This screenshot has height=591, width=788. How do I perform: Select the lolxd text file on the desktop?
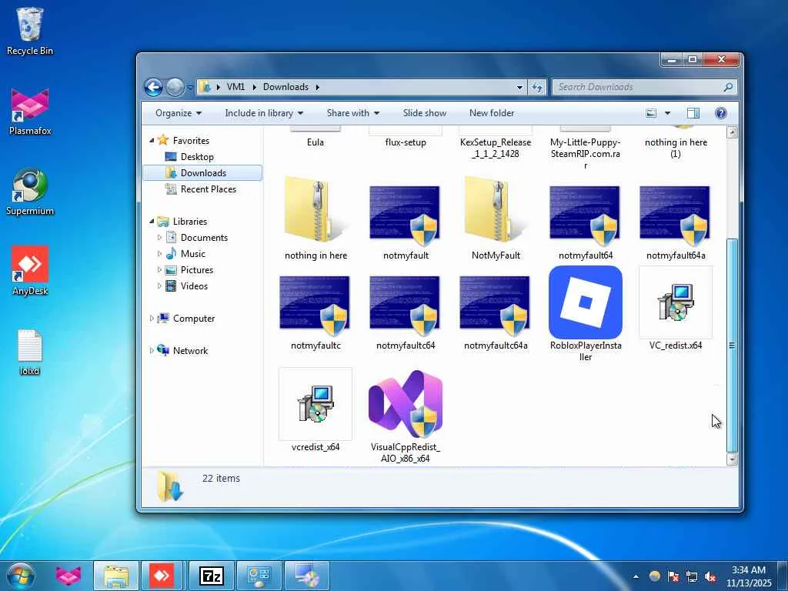tap(30, 352)
